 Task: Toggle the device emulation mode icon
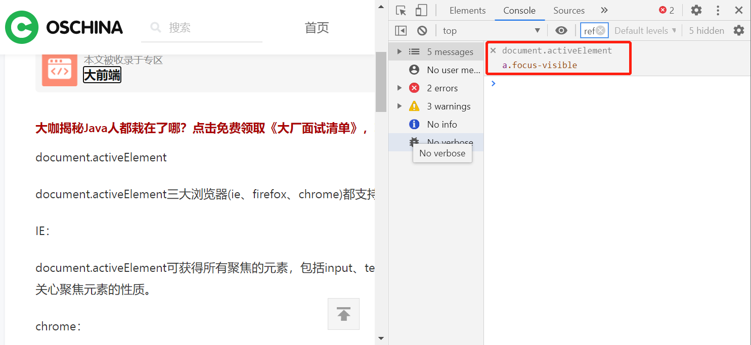[x=420, y=10]
